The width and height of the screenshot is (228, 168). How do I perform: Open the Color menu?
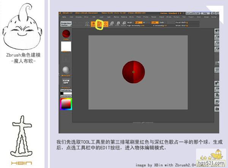[71, 17]
